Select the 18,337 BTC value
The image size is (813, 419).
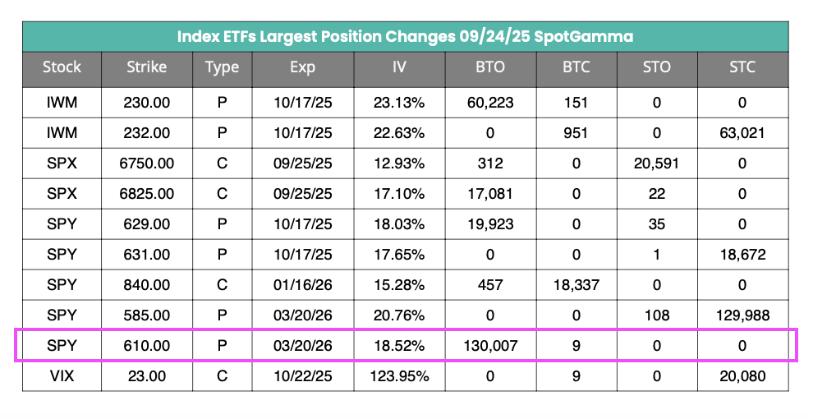coord(576,284)
